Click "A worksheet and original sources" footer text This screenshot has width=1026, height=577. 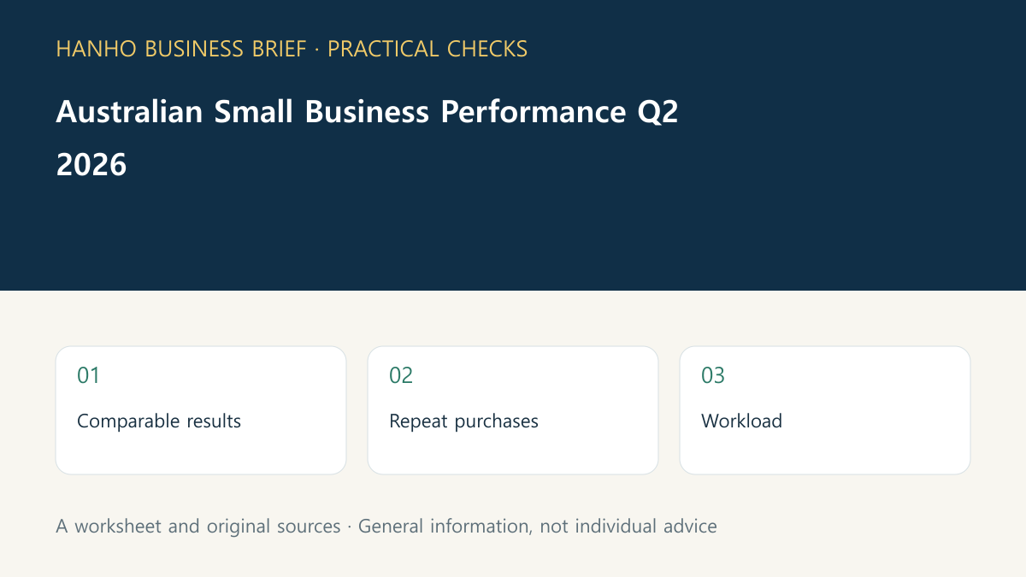[198, 527]
